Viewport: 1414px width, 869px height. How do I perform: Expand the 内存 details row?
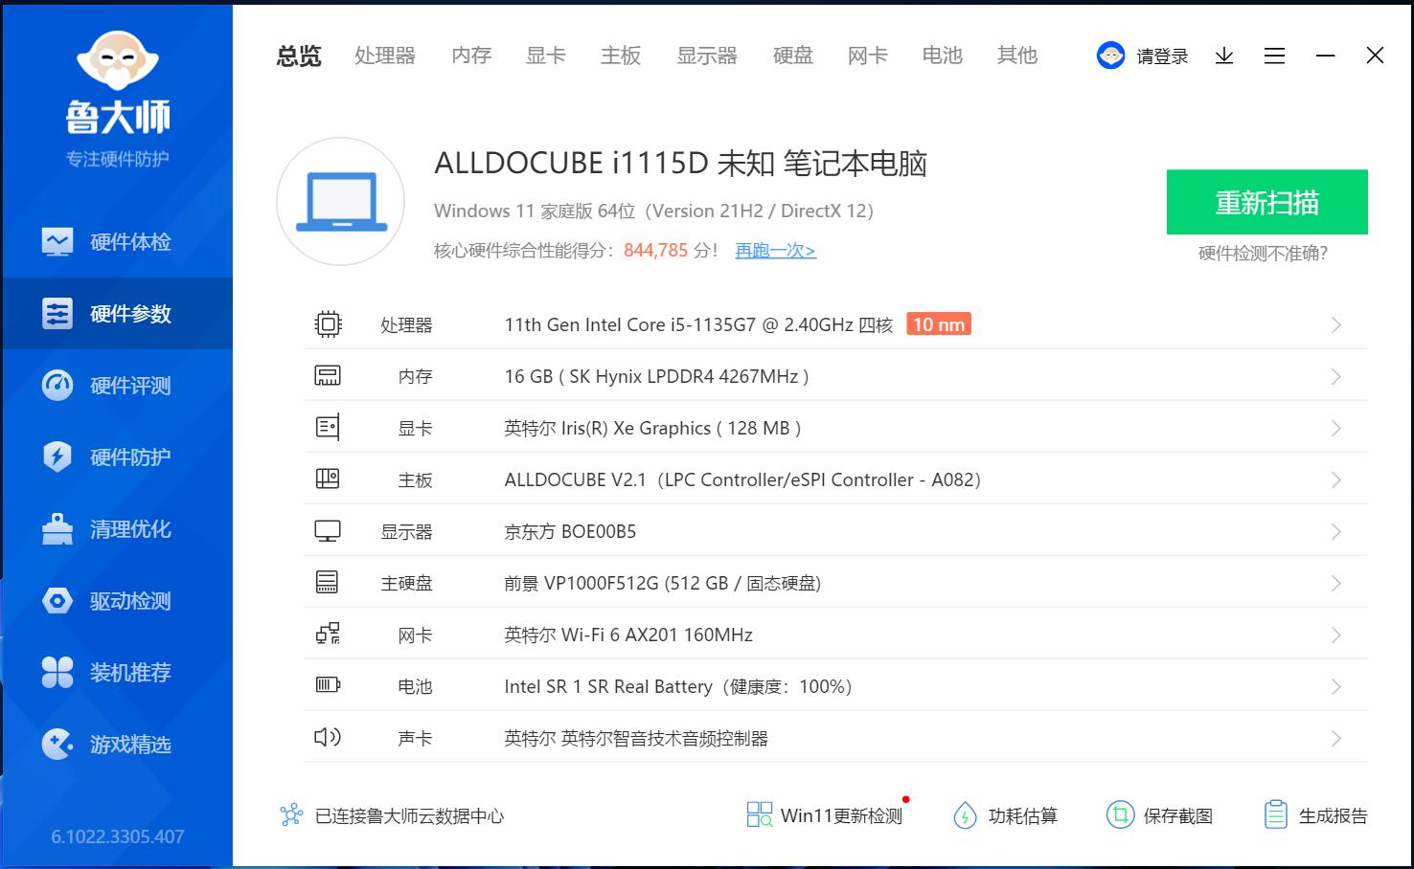1336,376
